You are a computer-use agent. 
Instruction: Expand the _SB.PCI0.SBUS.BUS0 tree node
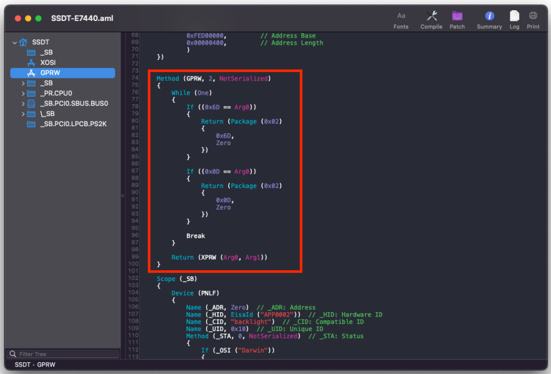23,104
